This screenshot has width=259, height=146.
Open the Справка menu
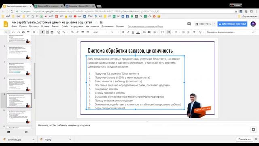pyautogui.click(x=120, y=26)
